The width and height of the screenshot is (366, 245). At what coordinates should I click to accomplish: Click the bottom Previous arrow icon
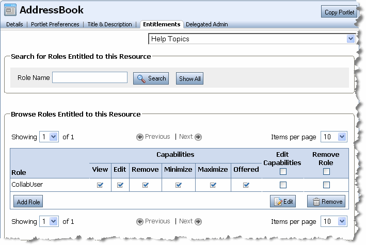pyautogui.click(x=140, y=221)
